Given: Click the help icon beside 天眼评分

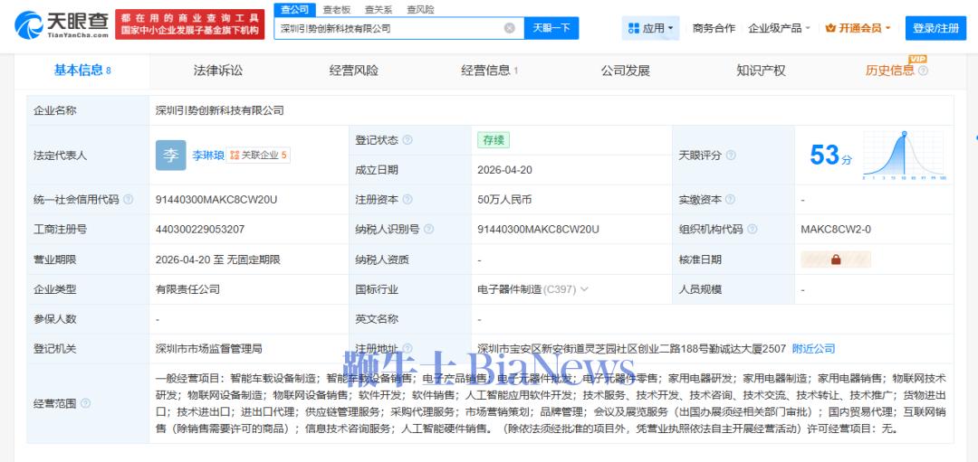Looking at the screenshot, I should pos(731,155).
